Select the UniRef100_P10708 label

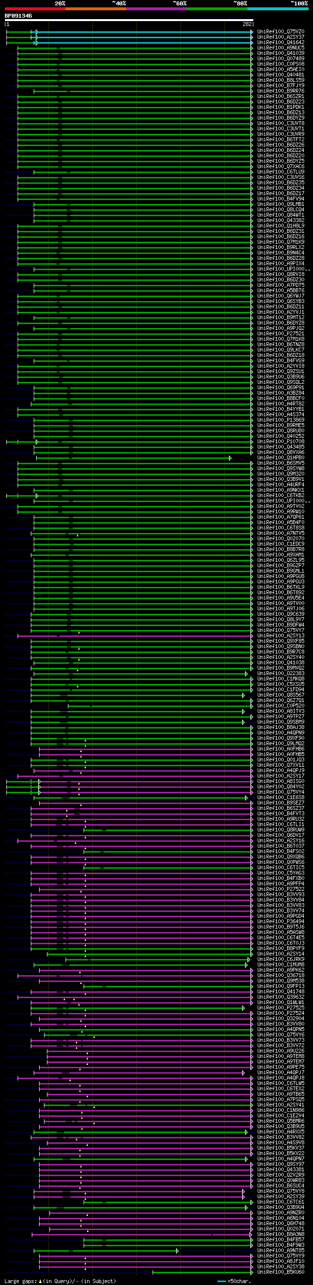(x=281, y=441)
